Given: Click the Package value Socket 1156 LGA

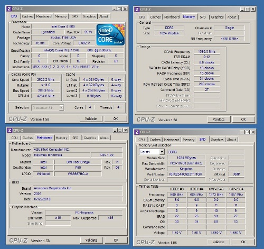Looking at the screenshot, I should click(63, 38).
